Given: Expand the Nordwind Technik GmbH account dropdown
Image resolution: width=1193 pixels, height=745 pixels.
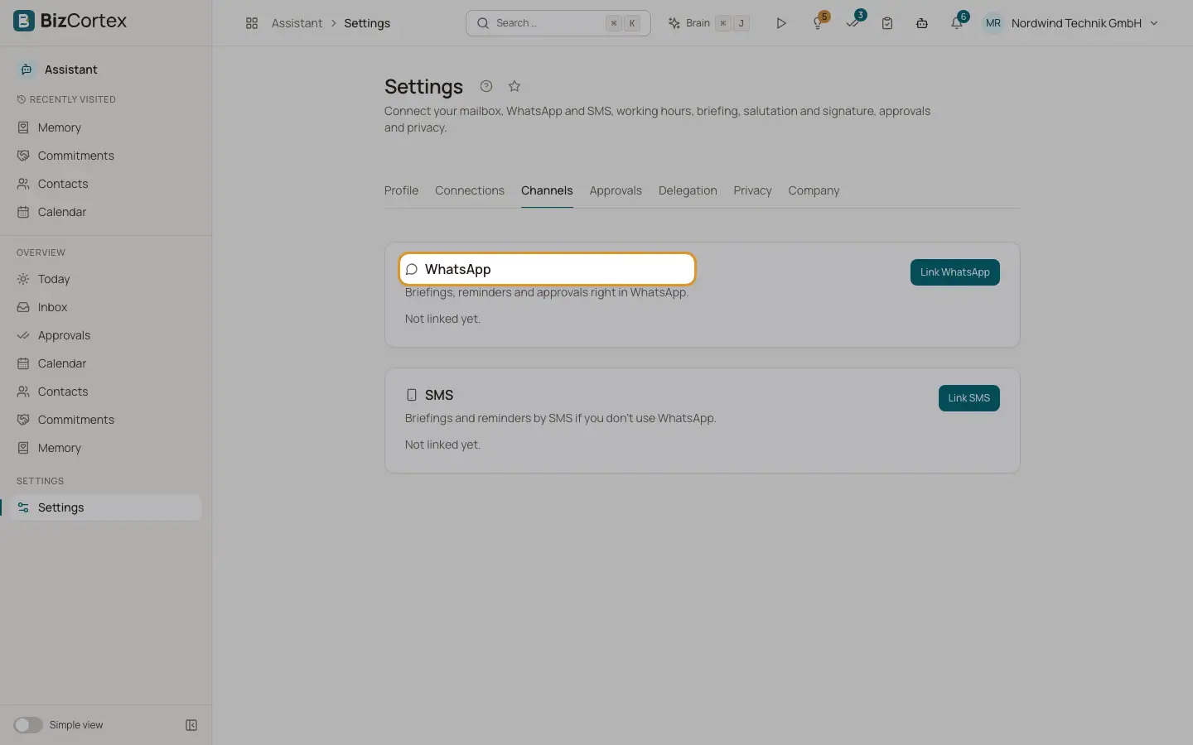Looking at the screenshot, I should [x=1084, y=23].
